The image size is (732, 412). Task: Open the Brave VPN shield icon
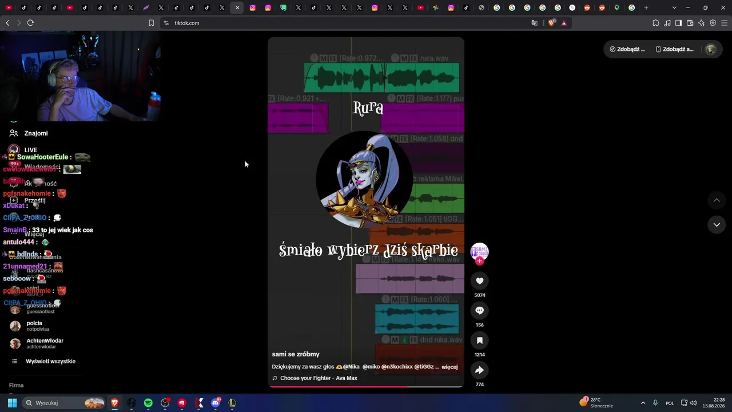[x=713, y=23]
